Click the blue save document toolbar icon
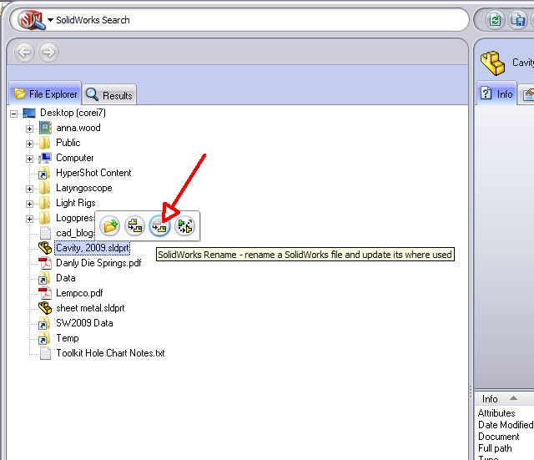The height and width of the screenshot is (460, 534). (517, 20)
